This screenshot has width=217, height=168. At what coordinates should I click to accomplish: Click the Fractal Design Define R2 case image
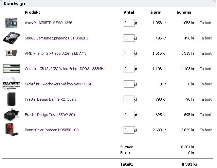tap(11, 99)
